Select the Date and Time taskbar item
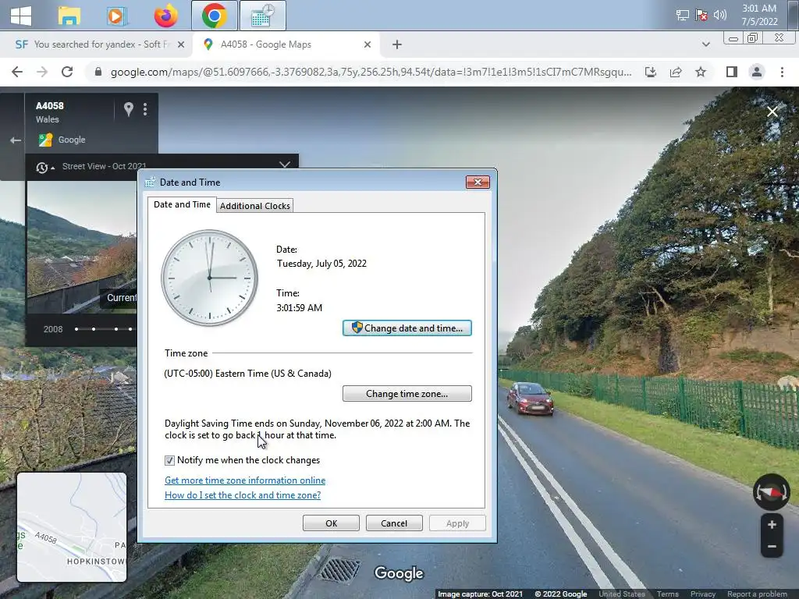The image size is (799, 599). [x=262, y=16]
